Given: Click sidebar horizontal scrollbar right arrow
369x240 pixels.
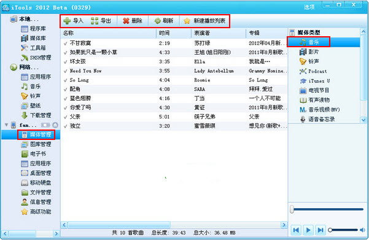Looking at the screenshot, I should point(56,234).
